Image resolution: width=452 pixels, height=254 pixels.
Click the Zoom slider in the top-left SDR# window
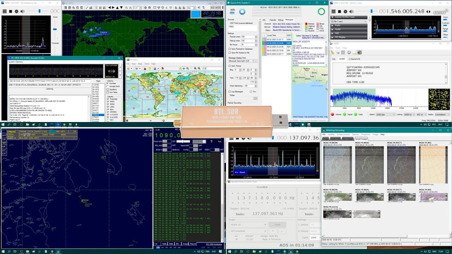pos(55,29)
